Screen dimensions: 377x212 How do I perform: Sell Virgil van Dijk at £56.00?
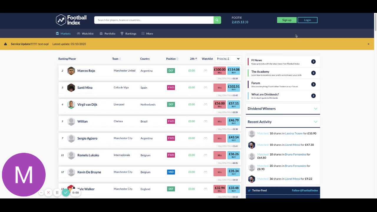click(220, 105)
